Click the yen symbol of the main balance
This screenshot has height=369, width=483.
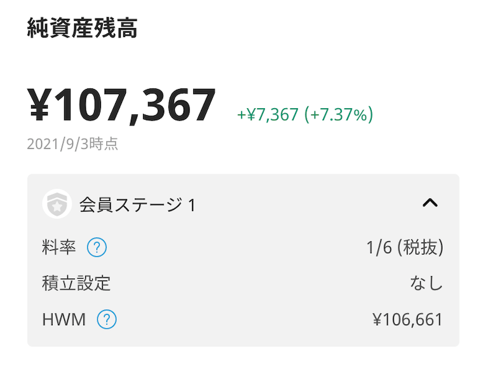pos(39,104)
